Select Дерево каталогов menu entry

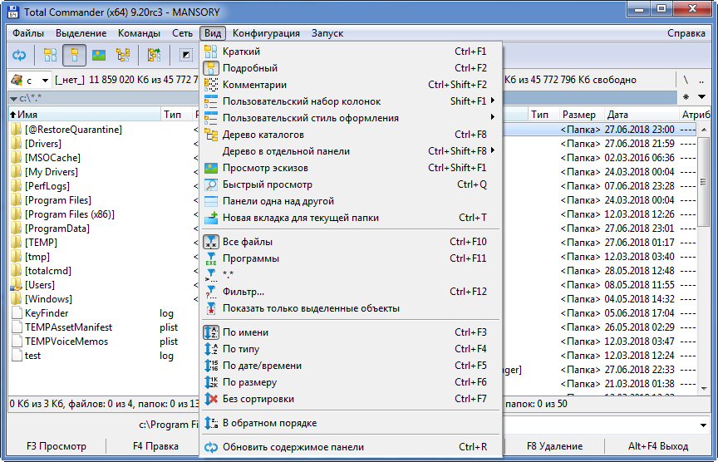pyautogui.click(x=352, y=135)
